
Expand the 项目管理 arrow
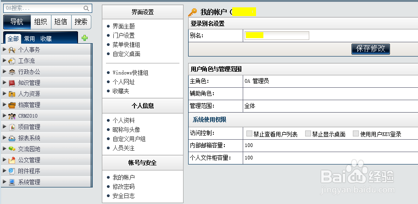point(4,126)
